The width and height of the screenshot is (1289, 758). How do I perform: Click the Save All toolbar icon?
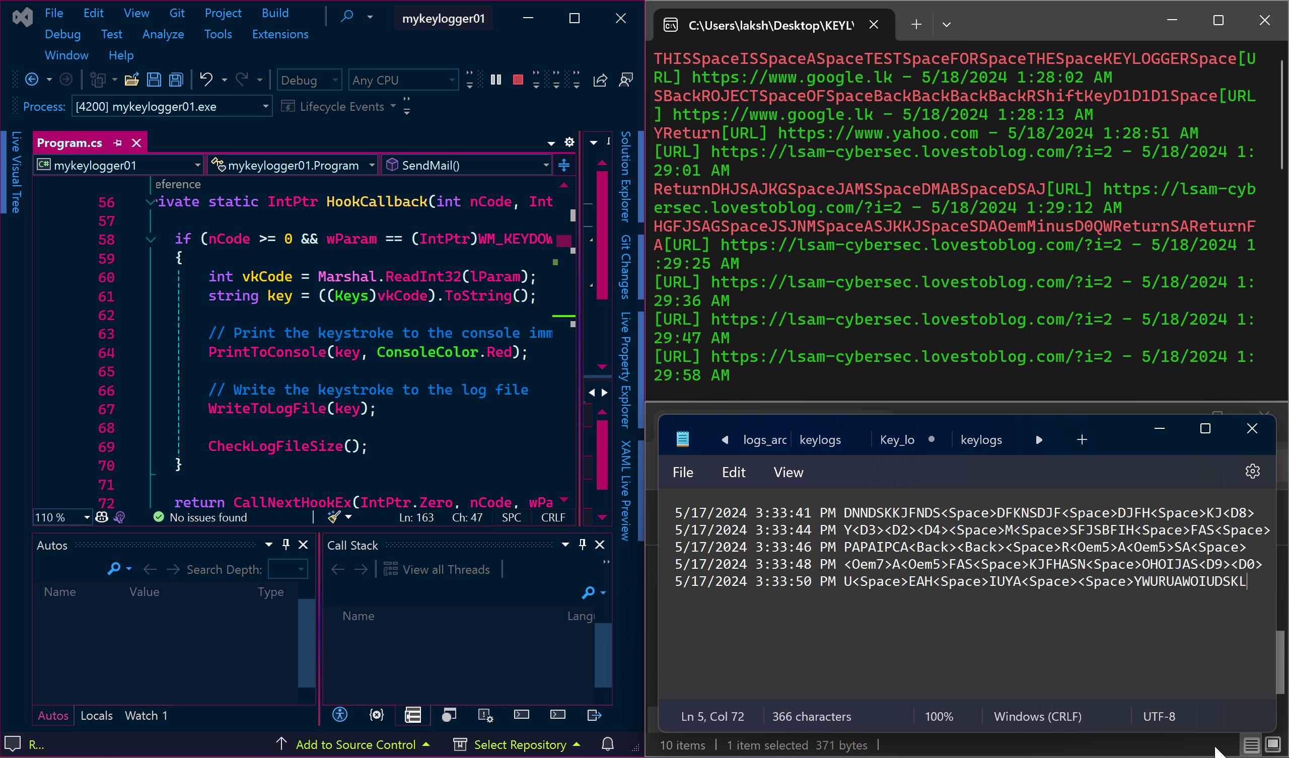point(176,80)
